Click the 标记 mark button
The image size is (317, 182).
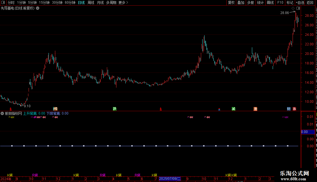tap(290, 3)
